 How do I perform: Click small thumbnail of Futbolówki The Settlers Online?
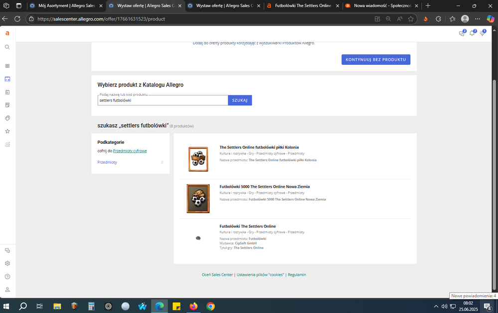(x=198, y=238)
